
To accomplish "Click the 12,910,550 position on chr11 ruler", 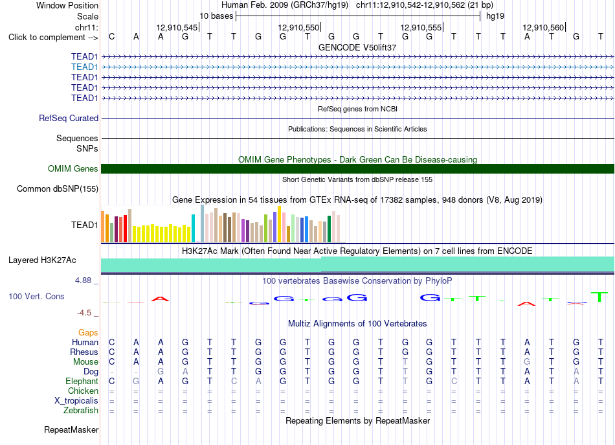I will coord(299,27).
